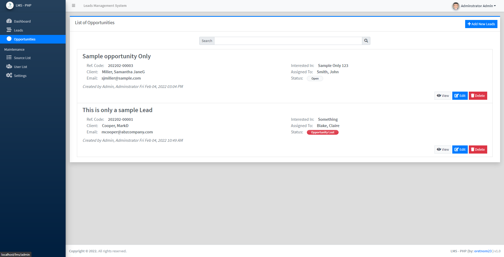Go to Leads in the sidebar
This screenshot has height=257, width=504.
coord(18,30)
